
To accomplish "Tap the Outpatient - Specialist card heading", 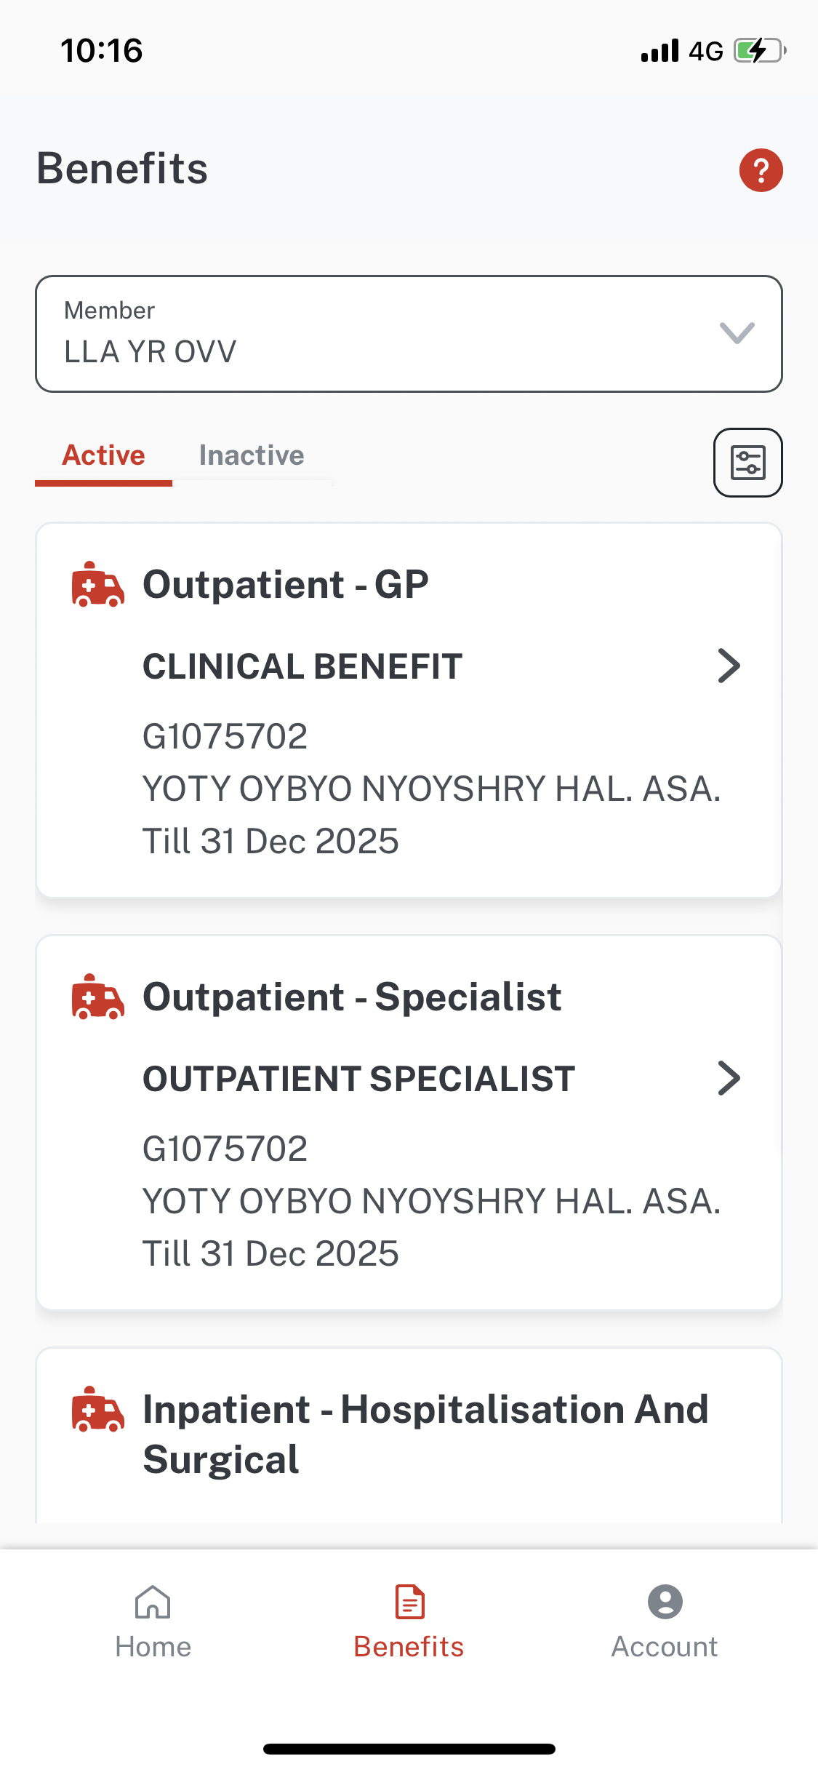I will click(352, 997).
